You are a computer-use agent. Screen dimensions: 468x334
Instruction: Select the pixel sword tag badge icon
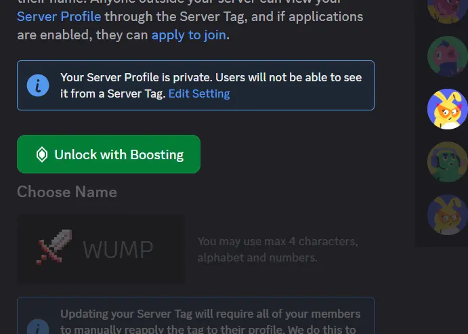54,247
